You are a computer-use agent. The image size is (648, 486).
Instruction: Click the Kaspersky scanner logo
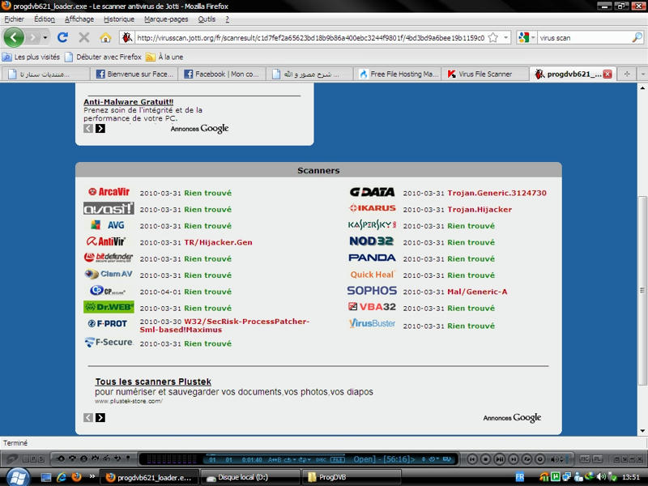tap(372, 225)
